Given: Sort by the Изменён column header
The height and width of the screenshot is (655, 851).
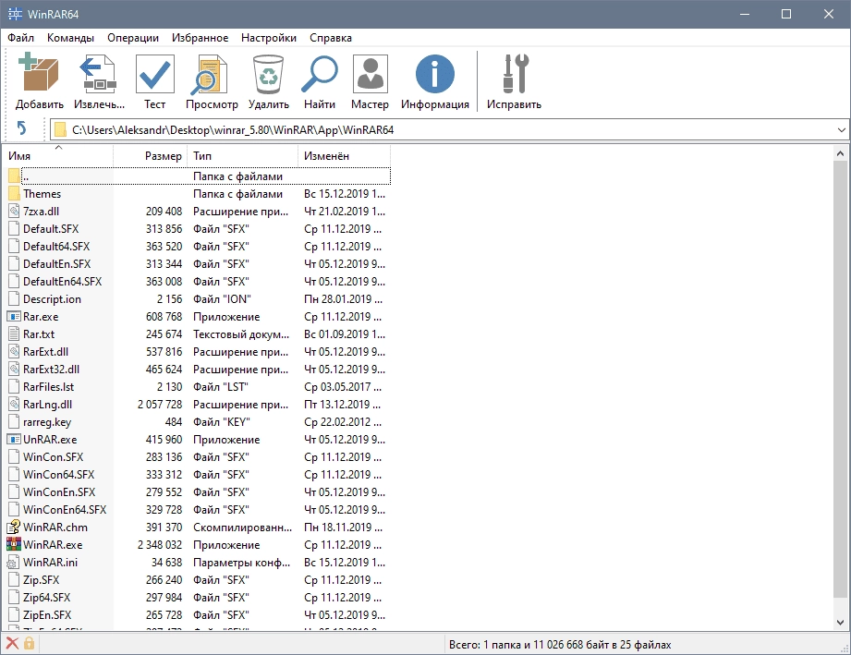Looking at the screenshot, I should 344,156.
